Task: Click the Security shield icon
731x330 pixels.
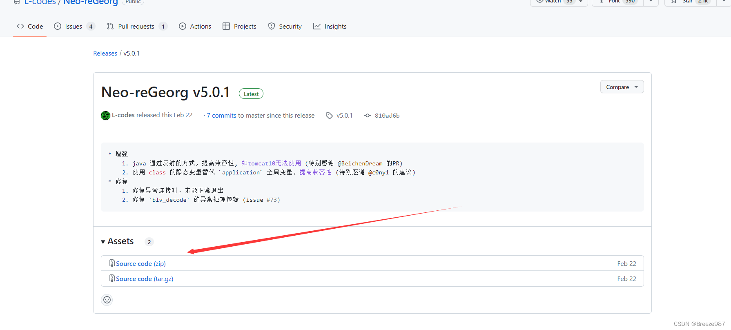Action: (272, 26)
